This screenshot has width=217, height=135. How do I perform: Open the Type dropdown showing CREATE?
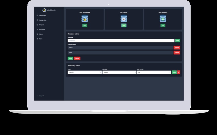coord(85,72)
